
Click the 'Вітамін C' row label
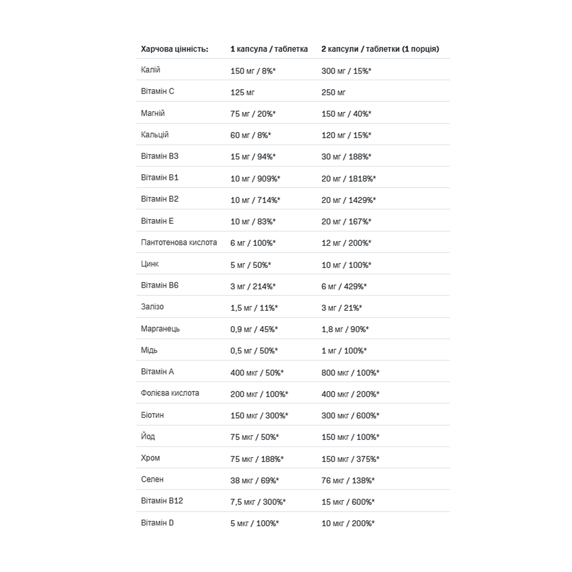pos(157,91)
